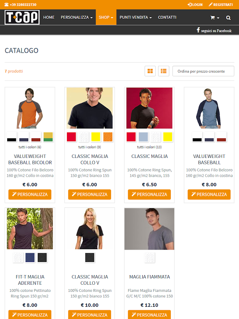239x319 pixels.
Task: Select yellow-green swatch for Baseball Bicolor
Action: coord(48,137)
